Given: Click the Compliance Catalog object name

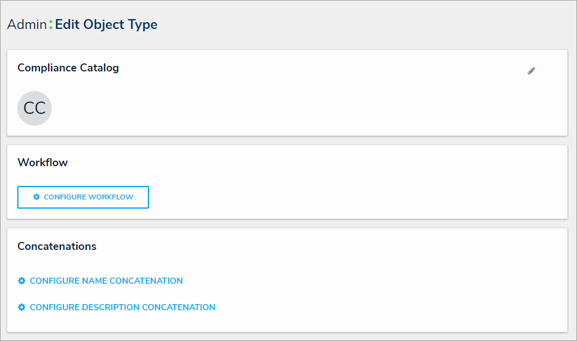Looking at the screenshot, I should click(68, 68).
